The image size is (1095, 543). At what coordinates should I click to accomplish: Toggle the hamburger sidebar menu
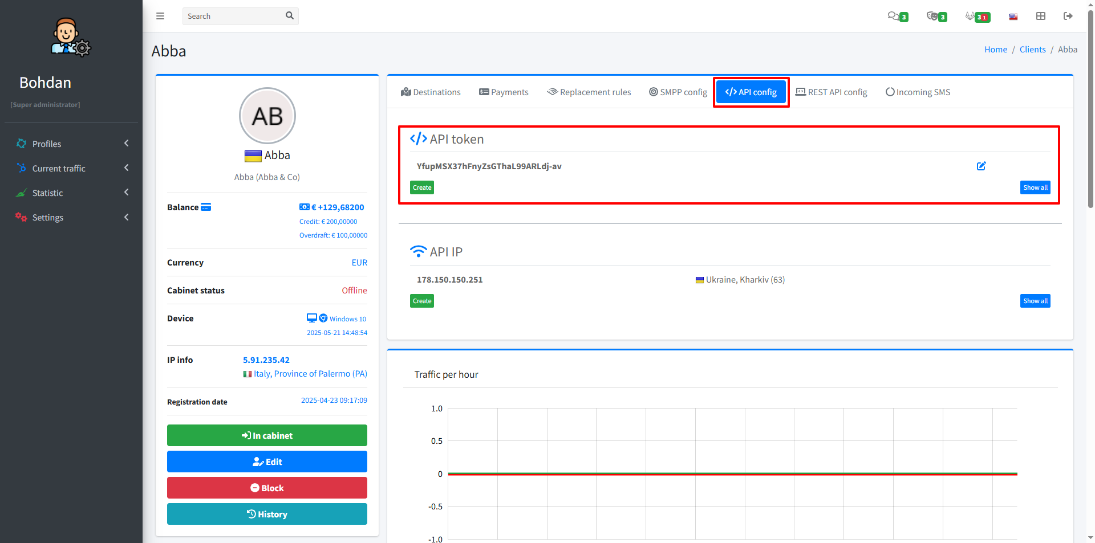[x=160, y=16]
